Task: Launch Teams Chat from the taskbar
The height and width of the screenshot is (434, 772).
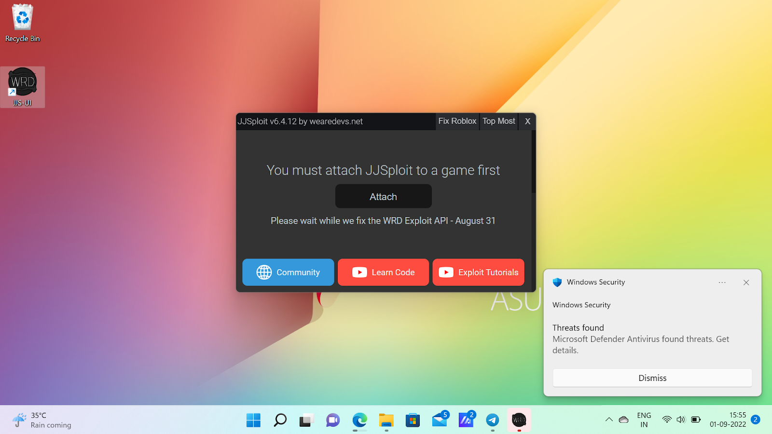Action: [333, 420]
